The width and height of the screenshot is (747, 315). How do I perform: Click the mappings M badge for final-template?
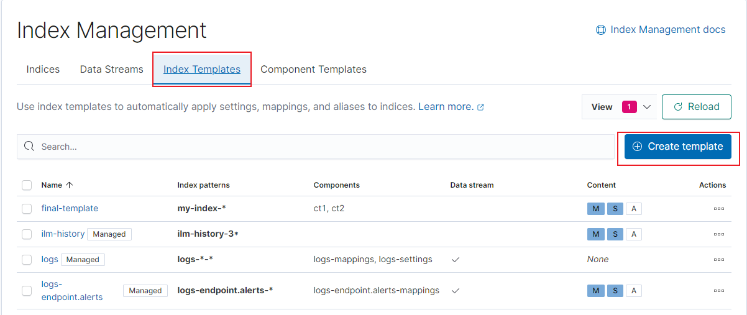point(595,209)
